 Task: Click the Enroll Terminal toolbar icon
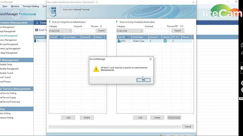pos(36,30)
